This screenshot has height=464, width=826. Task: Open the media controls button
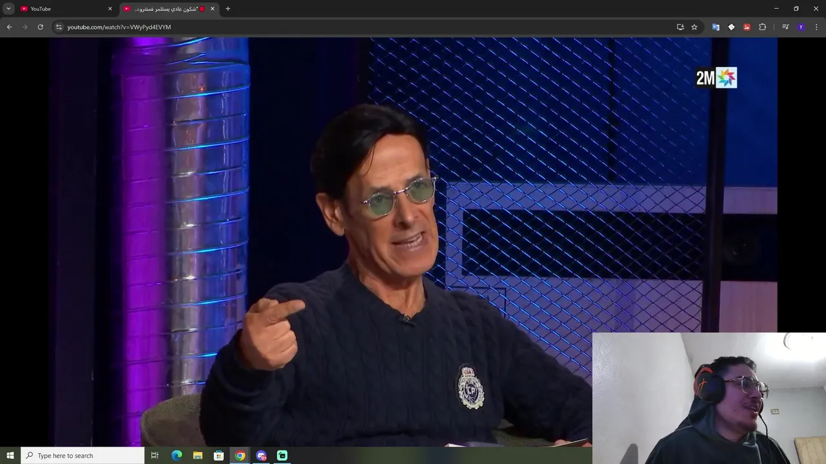[x=785, y=27]
